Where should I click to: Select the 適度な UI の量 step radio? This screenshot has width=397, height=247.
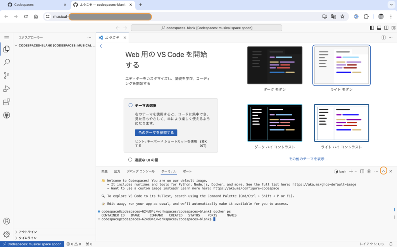point(130,160)
